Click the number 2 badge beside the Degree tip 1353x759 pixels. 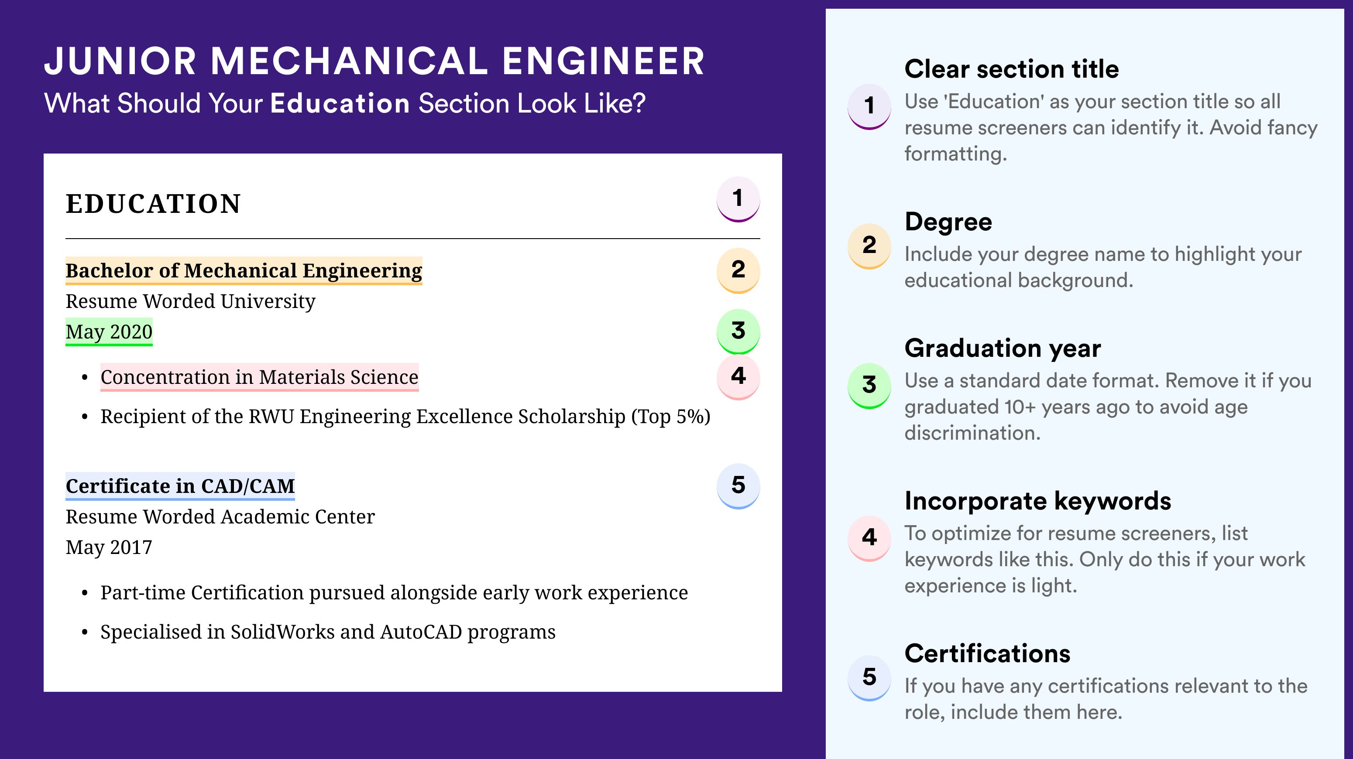(x=869, y=246)
